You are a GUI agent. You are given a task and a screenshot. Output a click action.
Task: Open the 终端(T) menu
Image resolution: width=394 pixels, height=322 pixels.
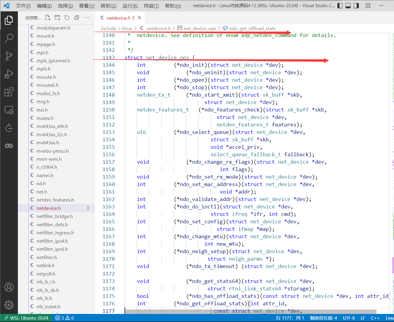151,6
